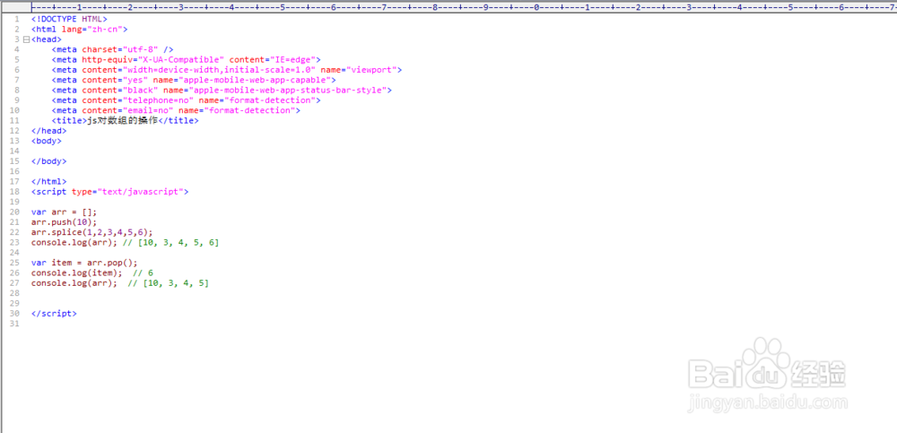Click the closing body tag
The image size is (897, 433).
pyautogui.click(x=48, y=161)
